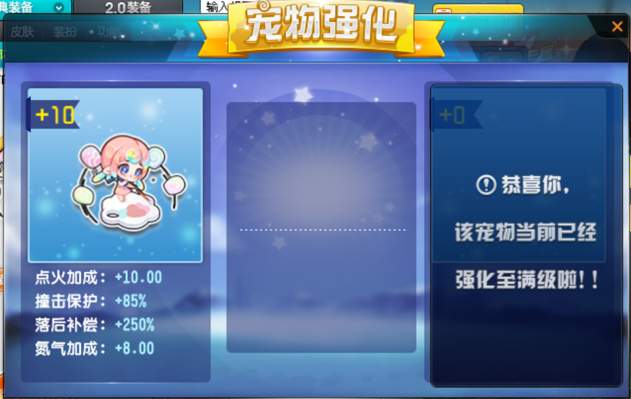Click the 宠物强化 title banner
Screen dimensions: 631x399
(x=321, y=28)
